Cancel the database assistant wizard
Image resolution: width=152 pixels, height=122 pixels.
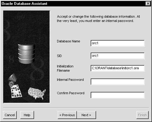pyautogui.click(x=10, y=115)
